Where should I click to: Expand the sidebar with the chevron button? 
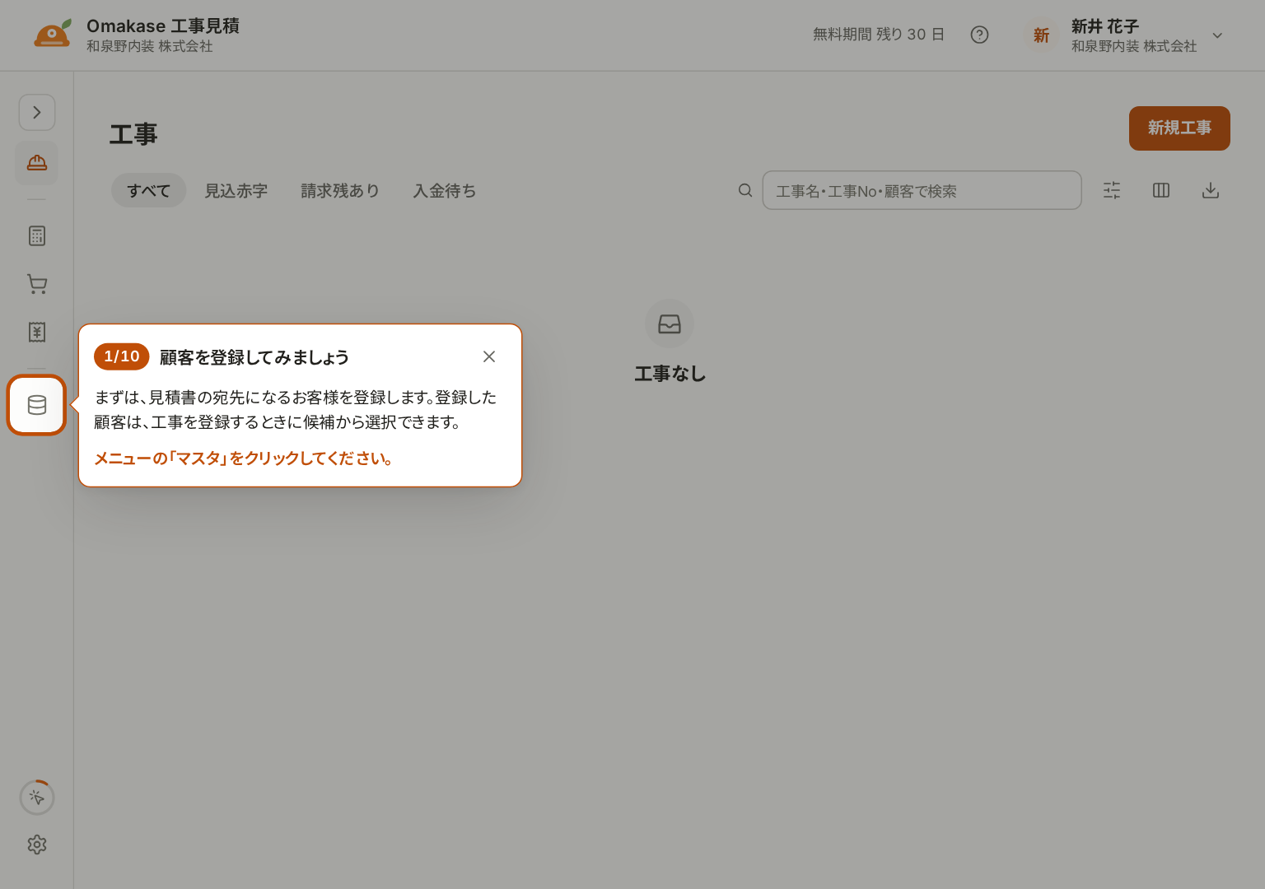[x=37, y=113]
